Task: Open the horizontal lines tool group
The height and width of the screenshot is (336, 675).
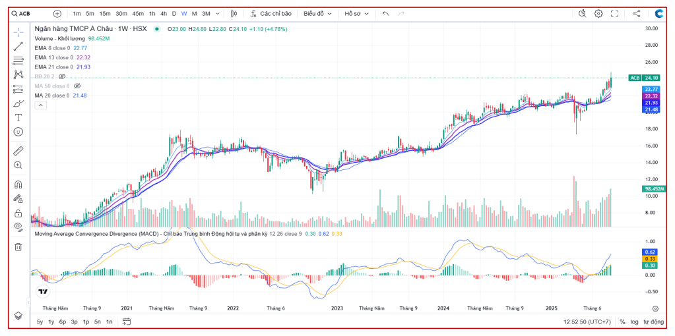Action: [x=18, y=61]
